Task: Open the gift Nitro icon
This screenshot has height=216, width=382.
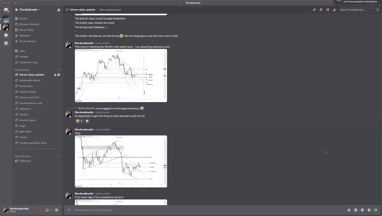Action: point(349,210)
